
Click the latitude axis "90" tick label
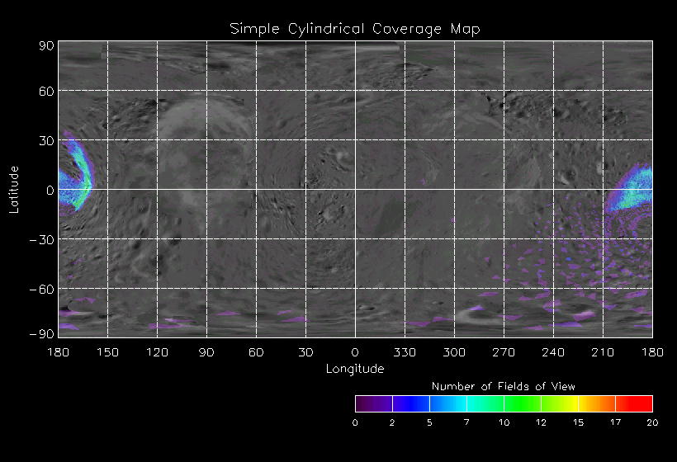click(46, 45)
